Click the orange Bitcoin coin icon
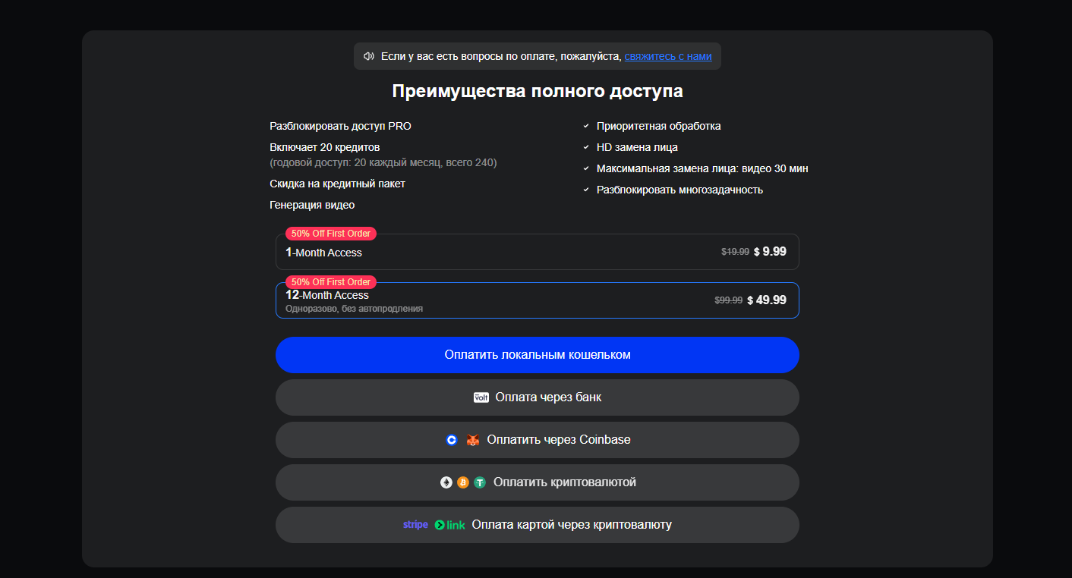This screenshot has width=1072, height=578. coord(463,482)
